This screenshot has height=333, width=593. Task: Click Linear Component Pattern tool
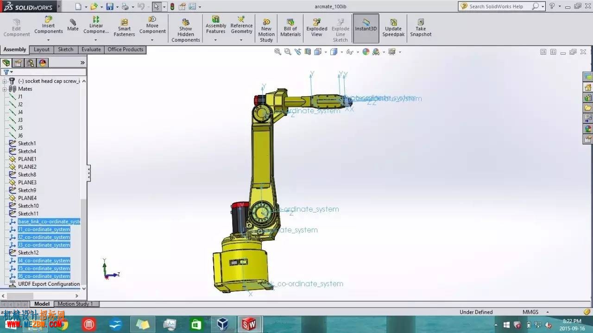pos(96,25)
